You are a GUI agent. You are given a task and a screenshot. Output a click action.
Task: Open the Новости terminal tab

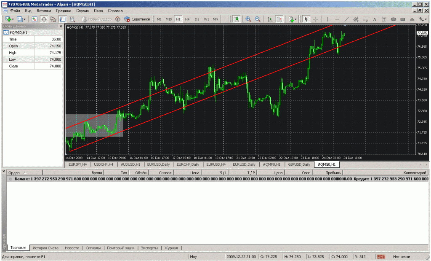pyautogui.click(x=72, y=248)
